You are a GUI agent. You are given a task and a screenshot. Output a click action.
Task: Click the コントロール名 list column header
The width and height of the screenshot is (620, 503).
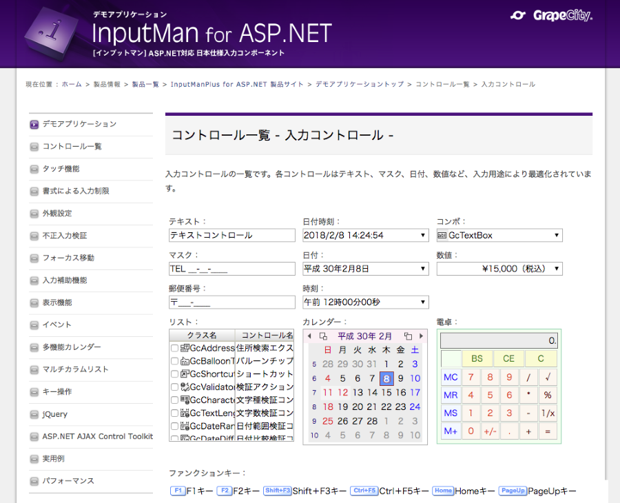pos(265,336)
